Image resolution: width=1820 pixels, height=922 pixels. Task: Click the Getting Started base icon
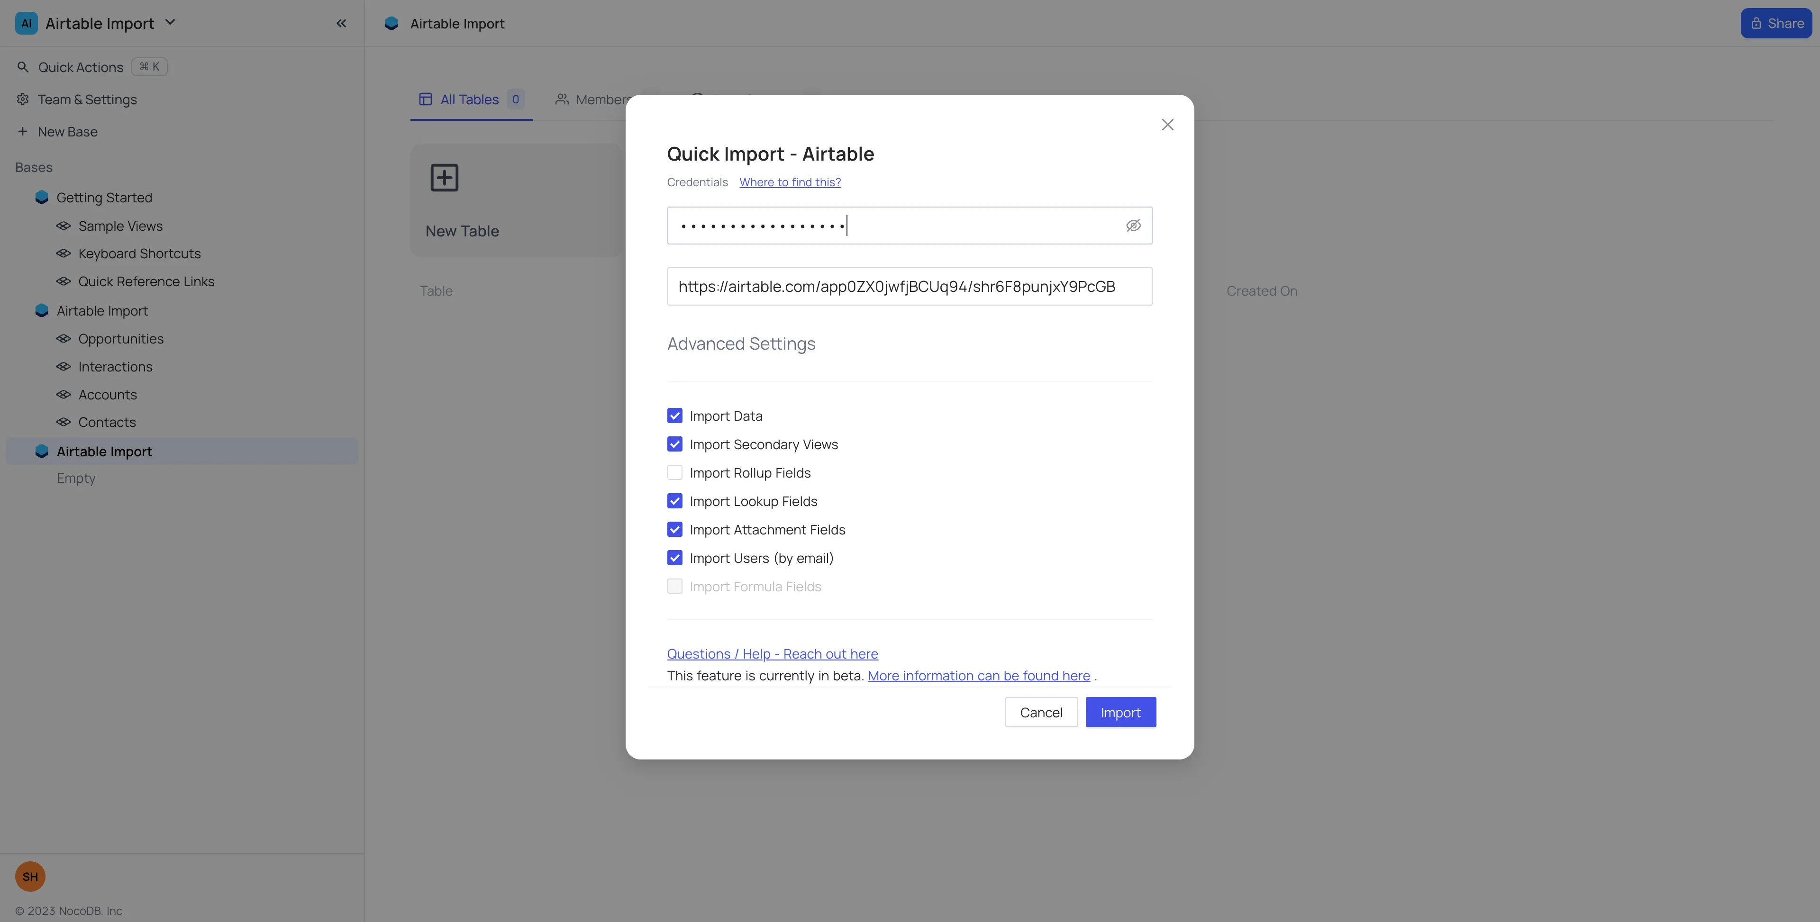42,198
